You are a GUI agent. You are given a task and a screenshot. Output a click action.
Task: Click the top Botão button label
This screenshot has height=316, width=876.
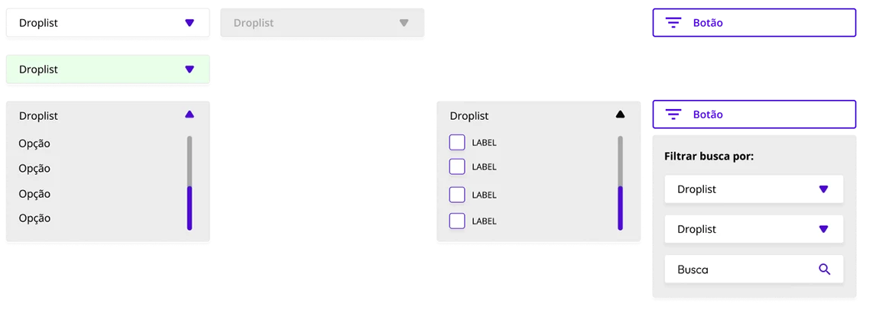[708, 23]
